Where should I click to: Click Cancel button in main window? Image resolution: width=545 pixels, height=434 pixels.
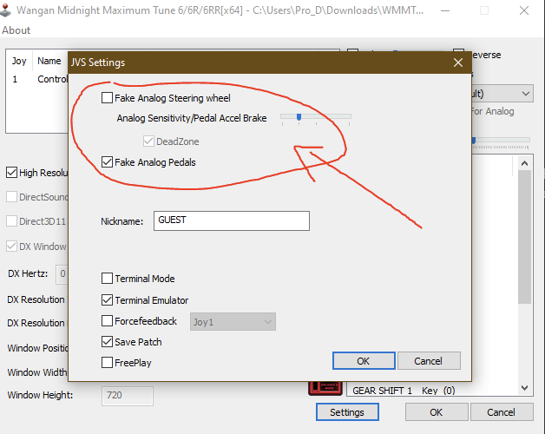point(502,412)
